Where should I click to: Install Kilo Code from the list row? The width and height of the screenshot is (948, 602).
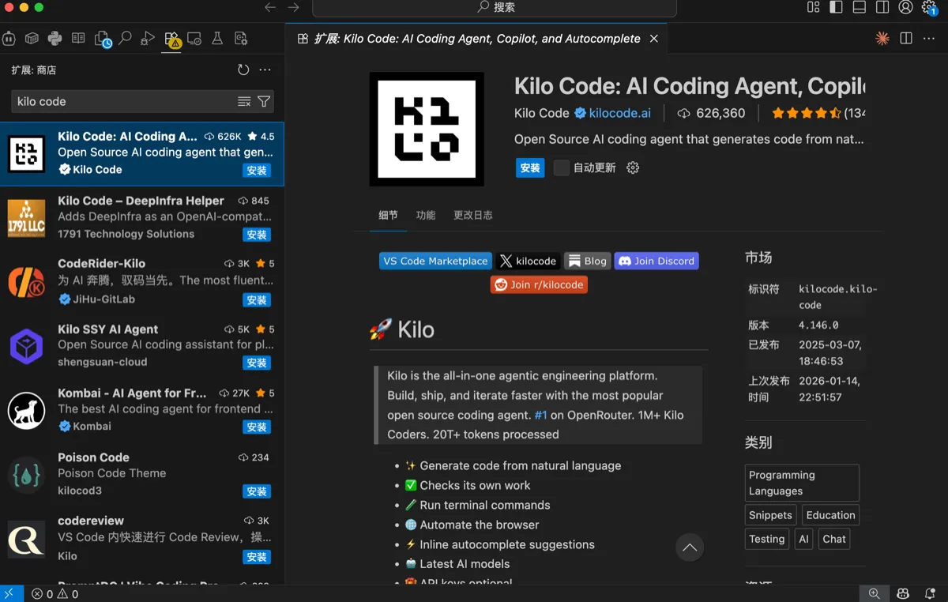click(x=257, y=171)
